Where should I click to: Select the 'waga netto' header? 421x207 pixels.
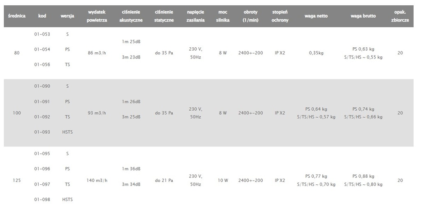(x=316, y=16)
